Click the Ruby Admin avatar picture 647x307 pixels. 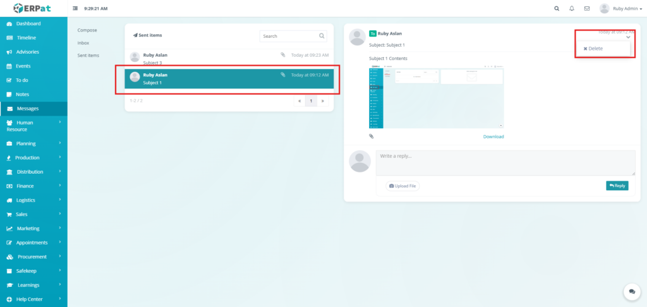605,8
